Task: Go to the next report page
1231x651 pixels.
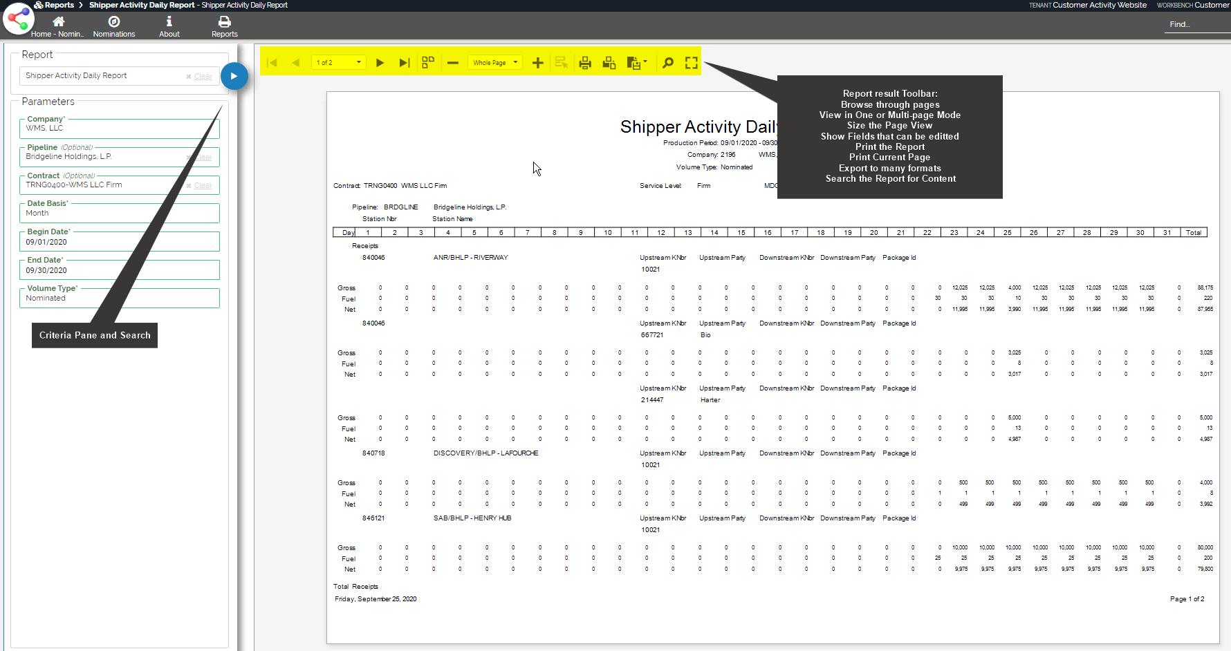Action: 380,63
